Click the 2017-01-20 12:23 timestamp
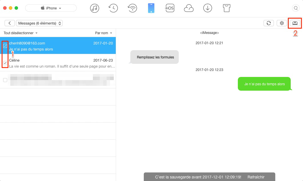 (x=209, y=70)
